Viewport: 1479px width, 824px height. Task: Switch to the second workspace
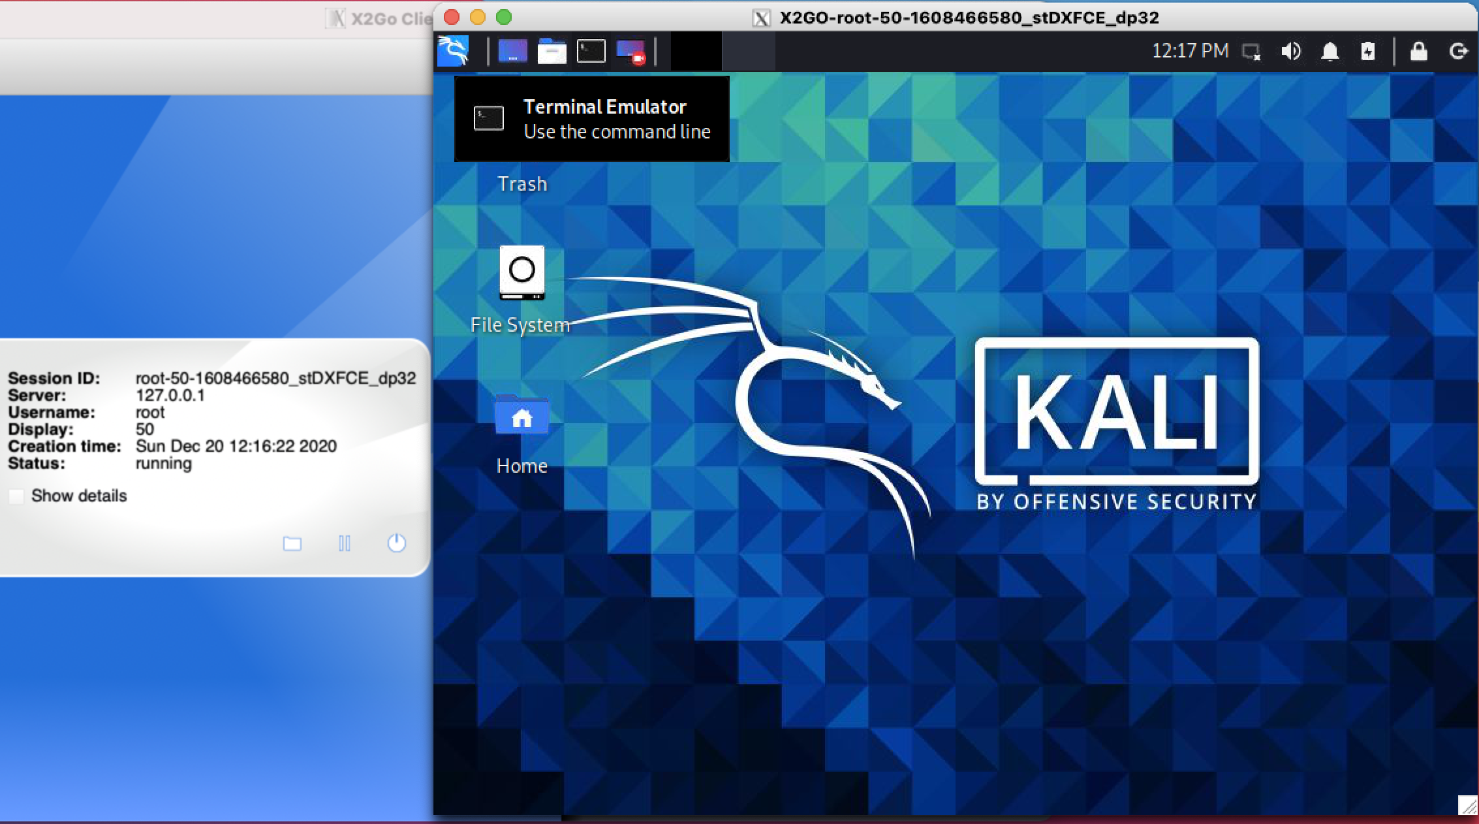749,51
